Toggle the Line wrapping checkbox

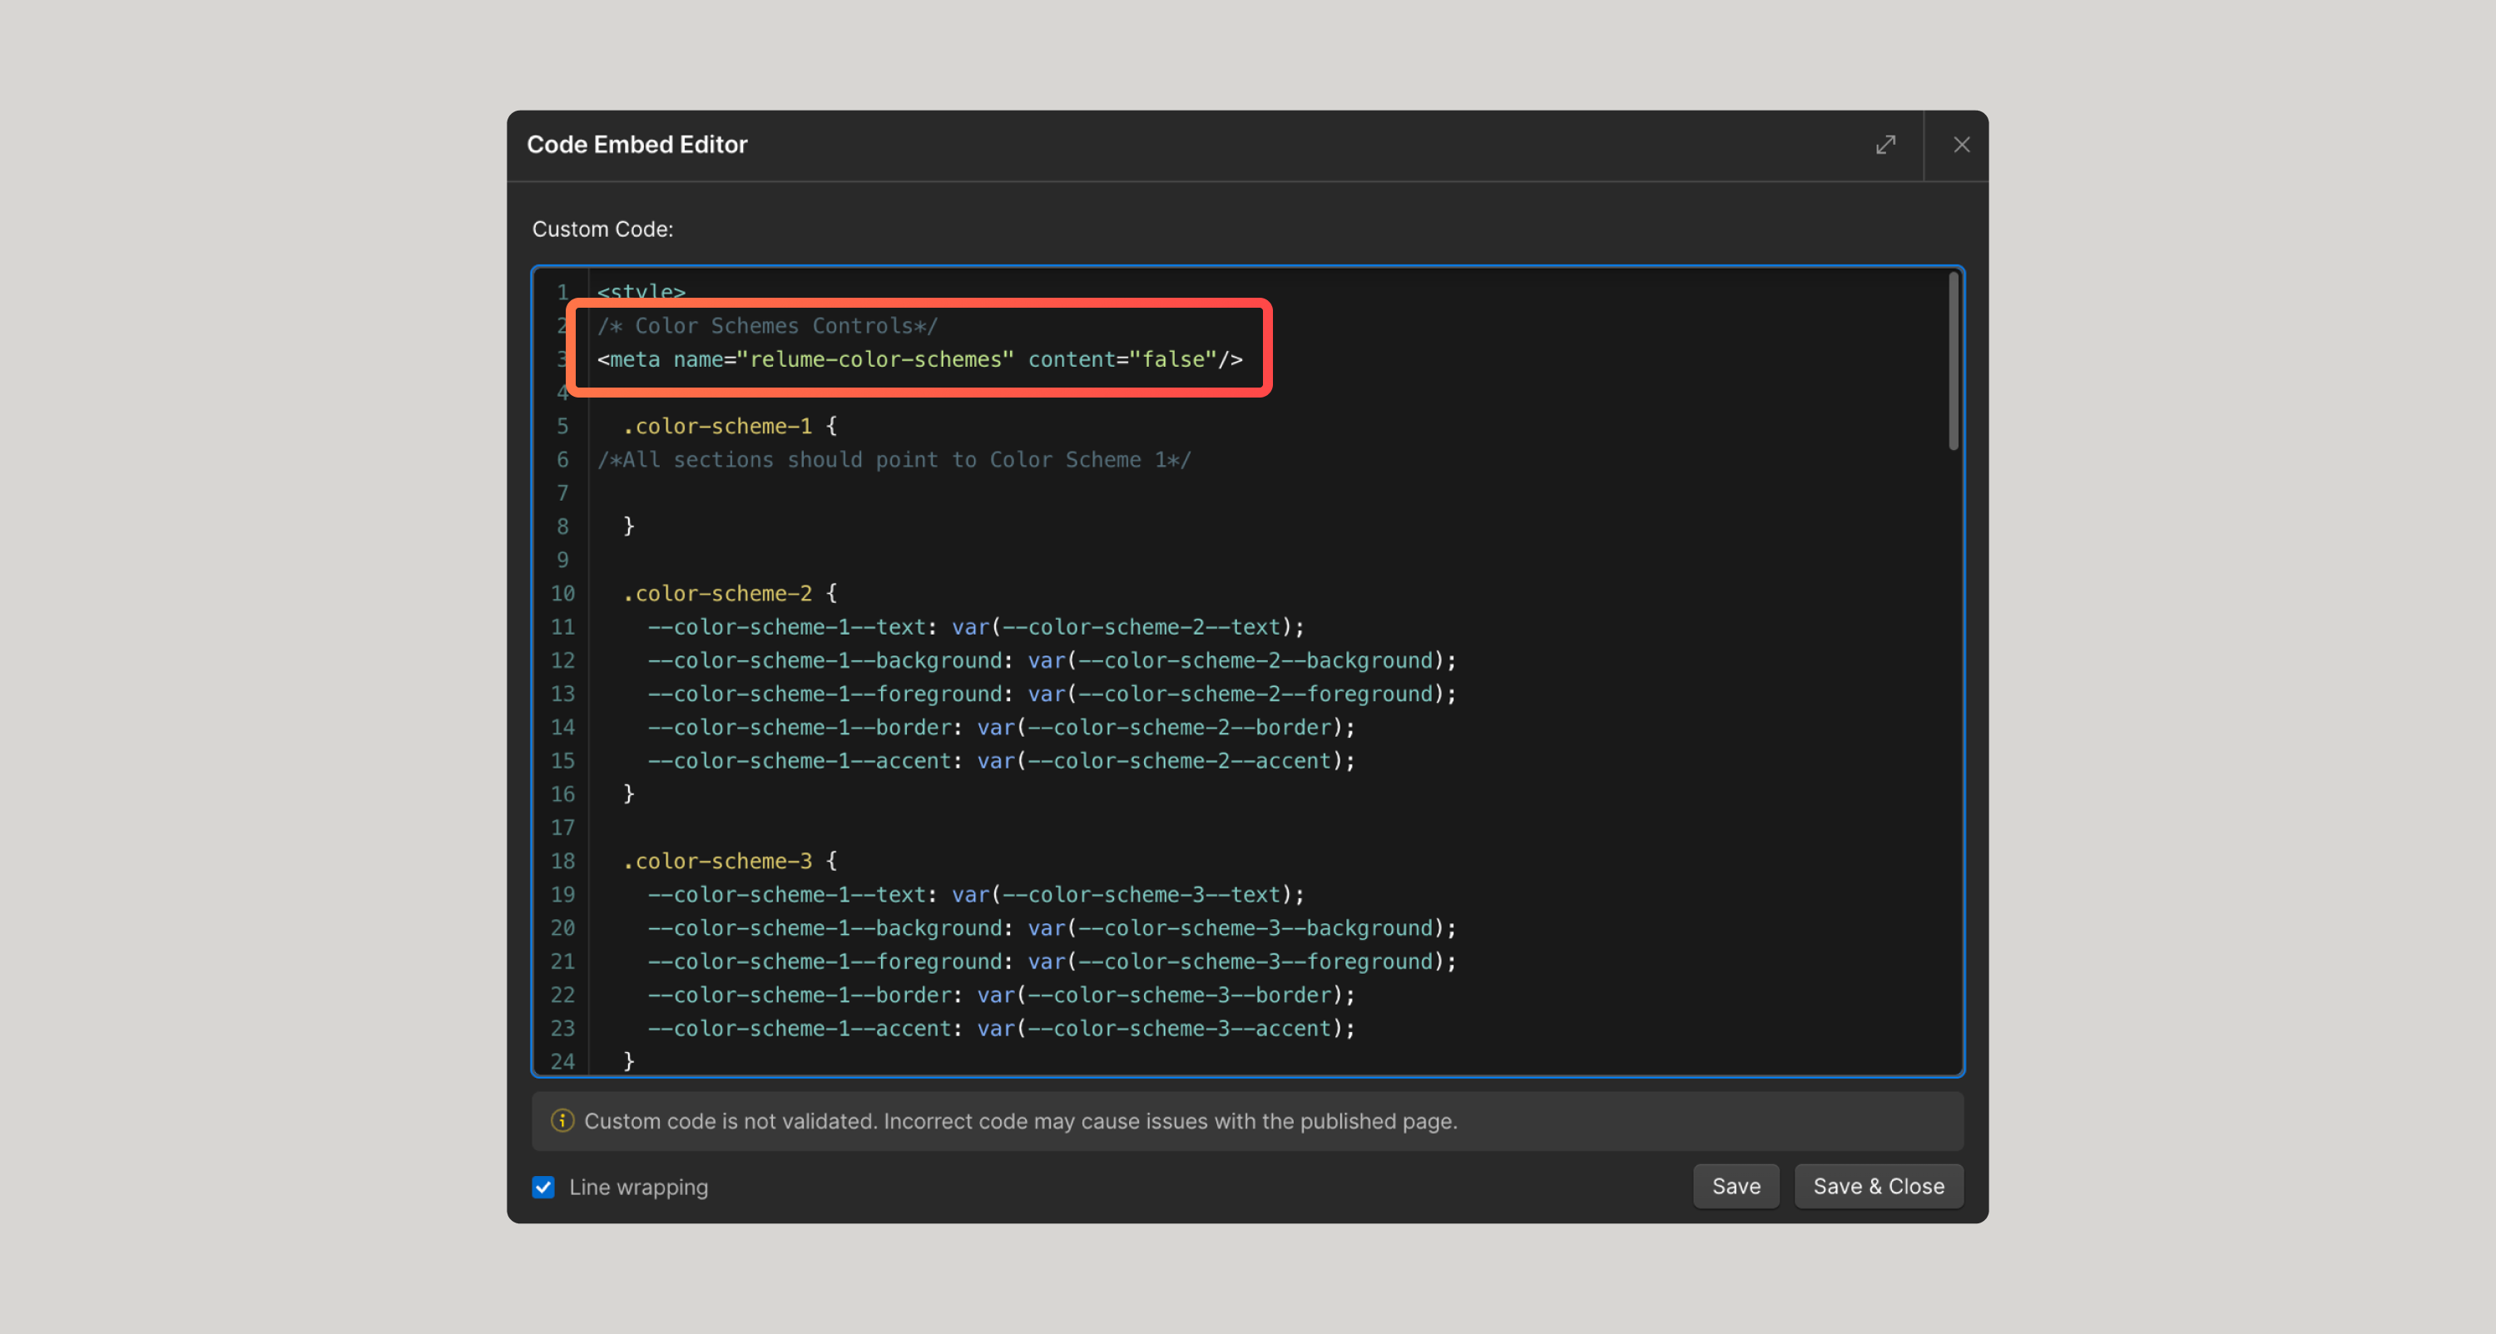(x=543, y=1187)
